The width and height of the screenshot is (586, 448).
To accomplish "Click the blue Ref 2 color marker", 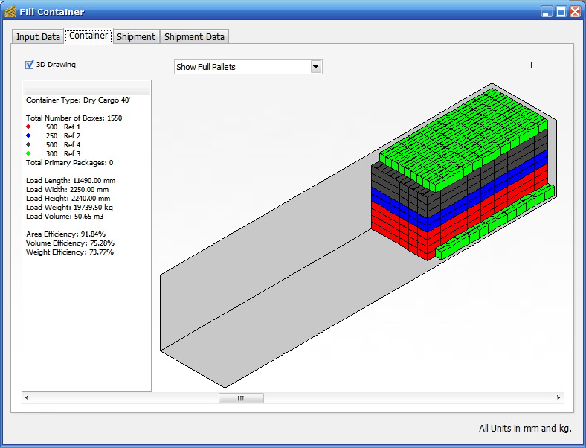I will pyautogui.click(x=28, y=135).
